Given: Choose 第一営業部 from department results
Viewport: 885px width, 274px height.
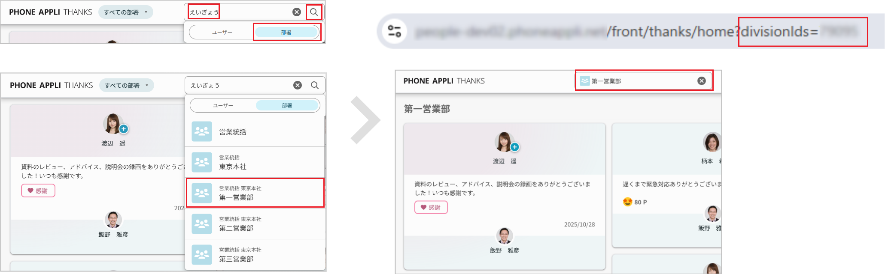Looking at the screenshot, I should pyautogui.click(x=255, y=193).
